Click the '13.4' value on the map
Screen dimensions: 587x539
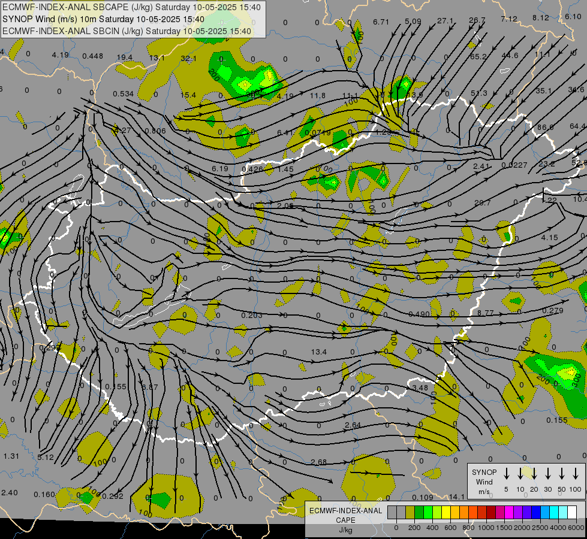tap(318, 352)
